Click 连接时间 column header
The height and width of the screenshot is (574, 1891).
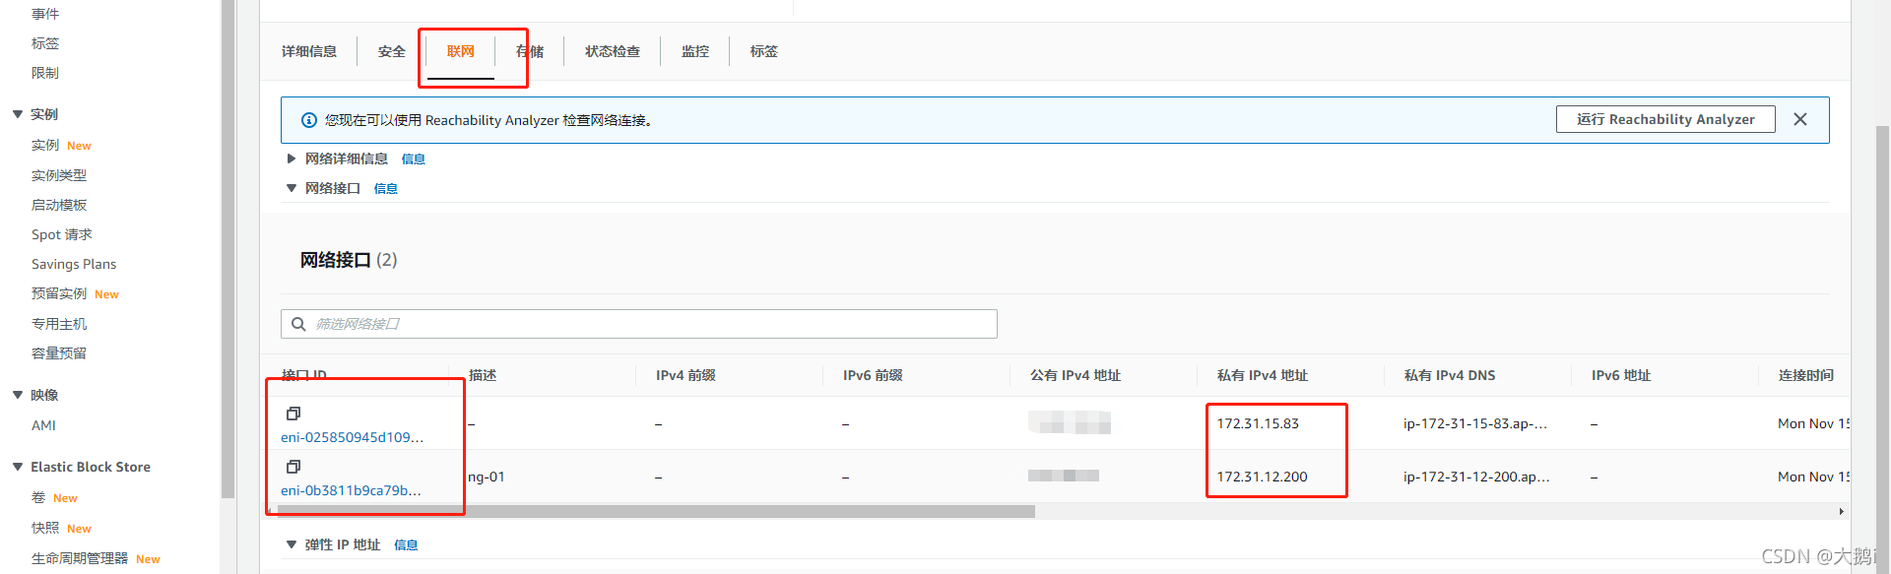coord(1806,375)
